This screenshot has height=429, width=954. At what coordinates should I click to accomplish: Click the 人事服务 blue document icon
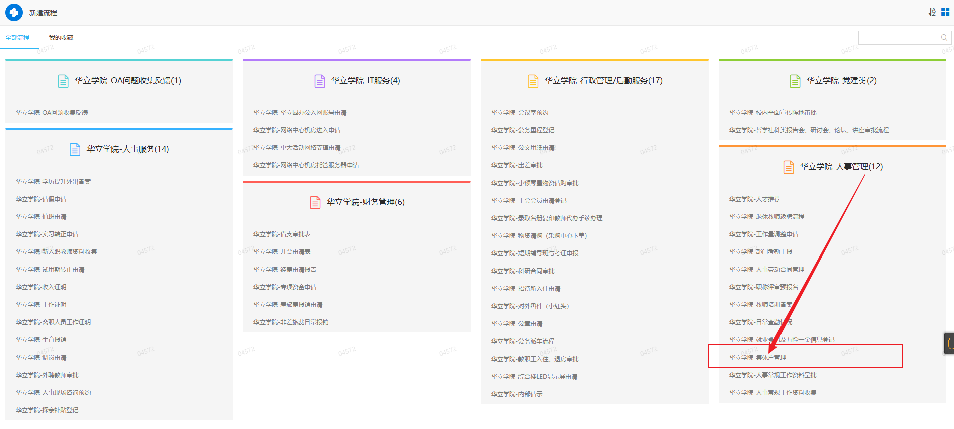click(x=75, y=149)
